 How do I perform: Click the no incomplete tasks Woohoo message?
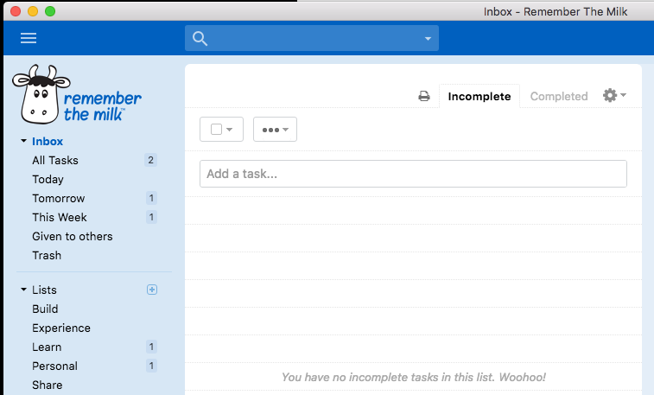click(x=413, y=377)
